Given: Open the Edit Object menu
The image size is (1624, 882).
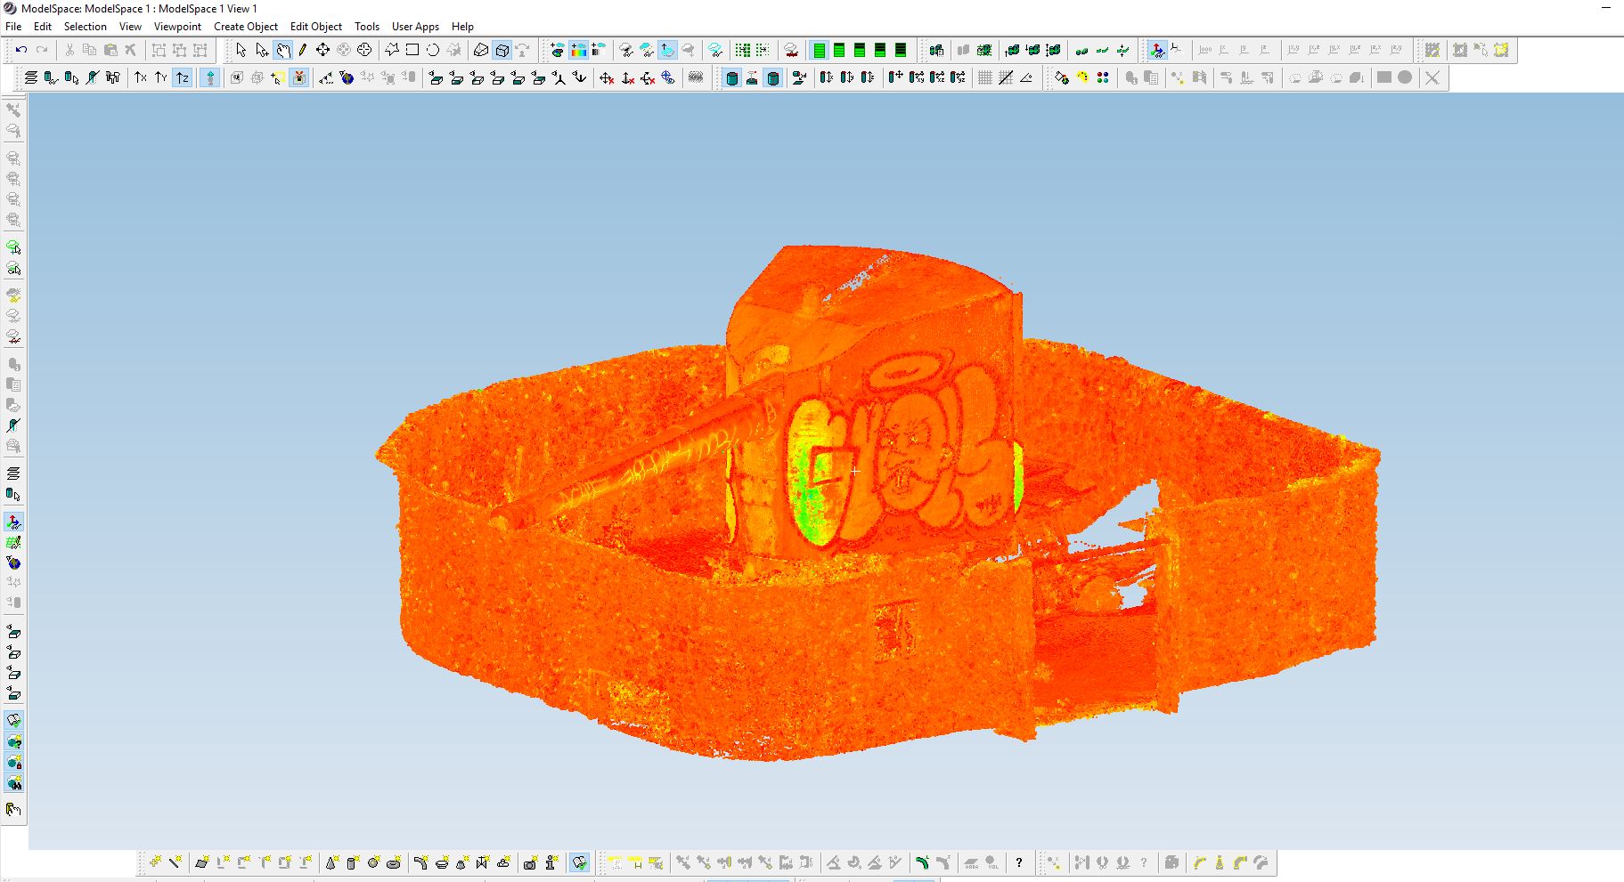Looking at the screenshot, I should (316, 27).
